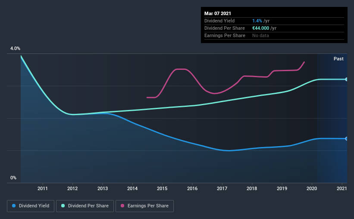The width and height of the screenshot is (354, 219).
Task: Toggle the Dividend Per Share legend button
Action: (x=85, y=206)
